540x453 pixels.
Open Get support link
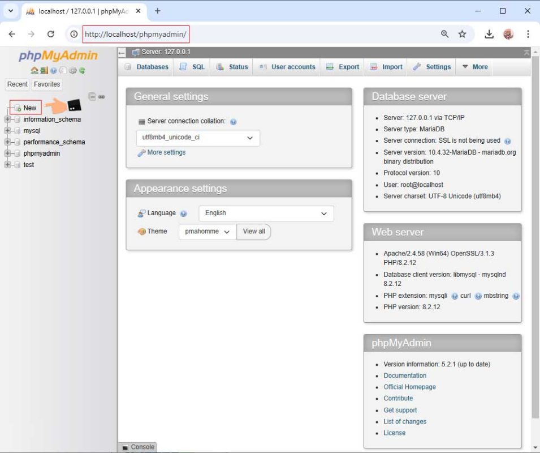400,411
